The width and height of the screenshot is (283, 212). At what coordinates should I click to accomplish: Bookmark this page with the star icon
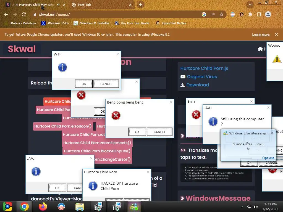pos(222,14)
